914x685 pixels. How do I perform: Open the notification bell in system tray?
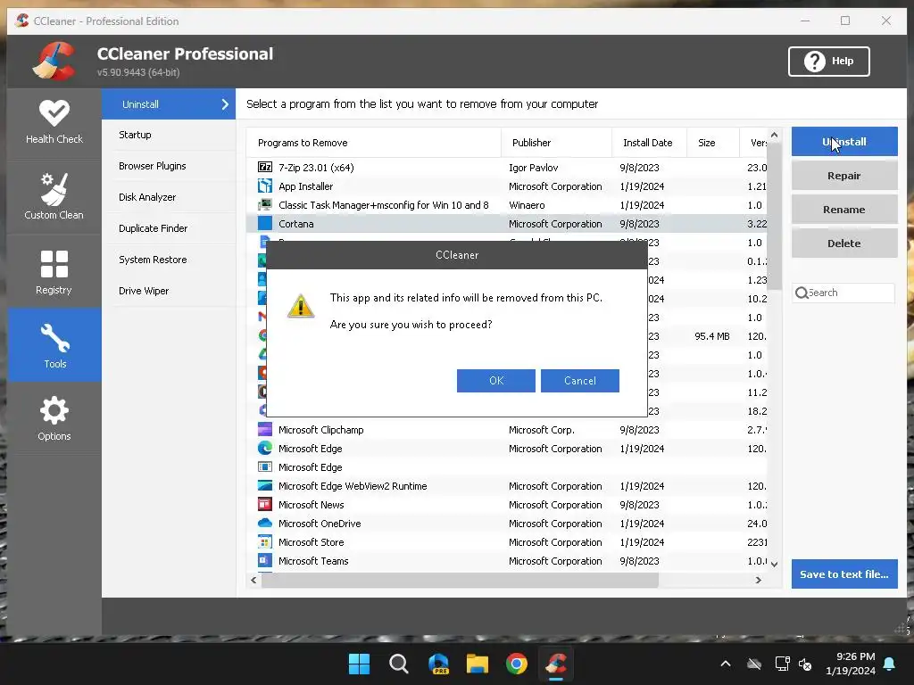[x=890, y=664]
